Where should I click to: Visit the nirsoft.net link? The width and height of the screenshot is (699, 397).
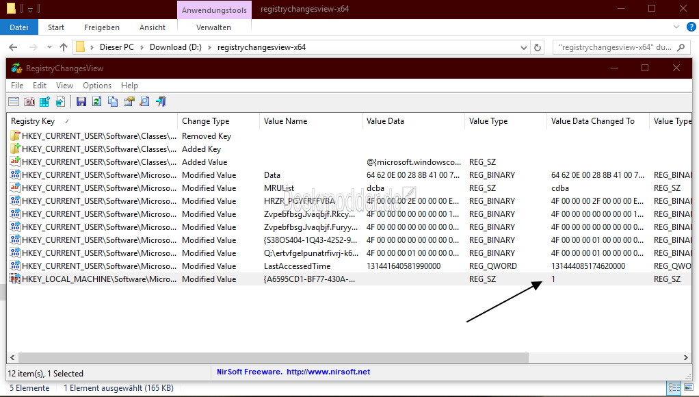328,372
